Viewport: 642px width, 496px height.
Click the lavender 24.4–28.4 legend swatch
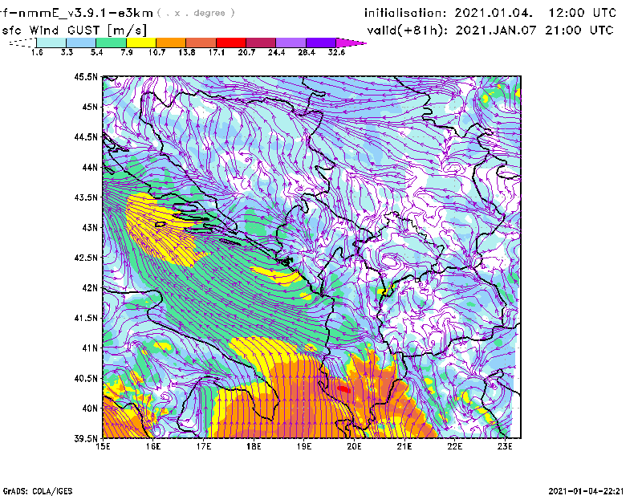pyautogui.click(x=291, y=43)
